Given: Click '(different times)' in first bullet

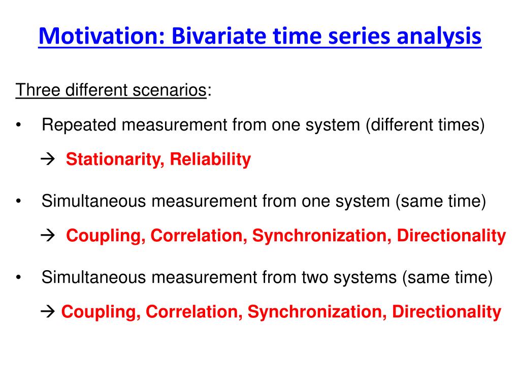Looking at the screenshot, I should tap(426, 125).
